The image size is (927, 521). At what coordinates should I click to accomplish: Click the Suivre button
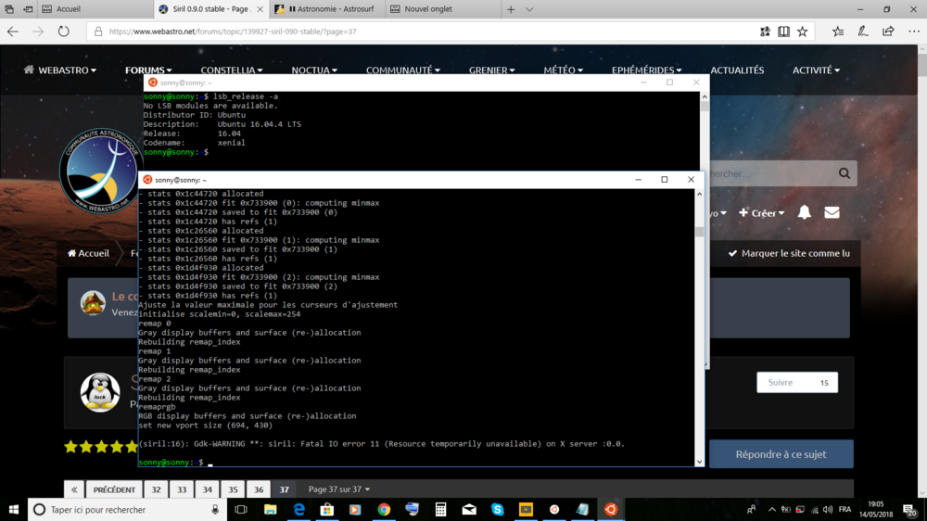tap(797, 383)
